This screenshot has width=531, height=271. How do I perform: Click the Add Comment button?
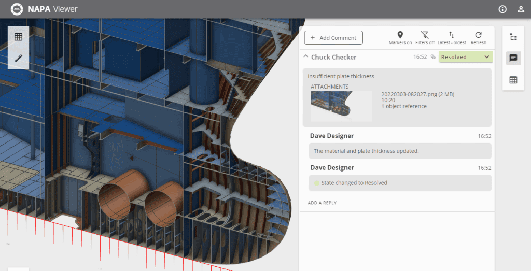point(333,37)
